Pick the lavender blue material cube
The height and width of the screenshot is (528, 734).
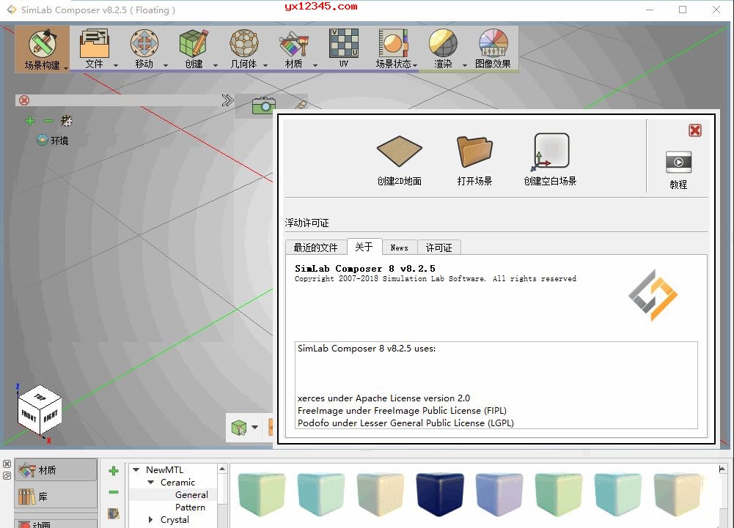499,494
